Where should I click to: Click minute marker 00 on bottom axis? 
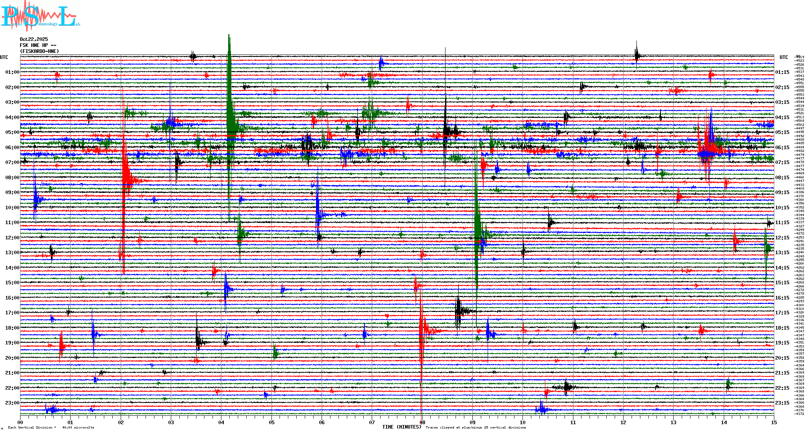click(x=20, y=422)
